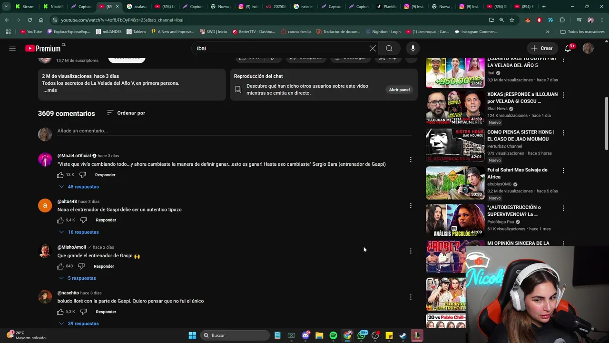
Task: Open 'Fui al Safari Mas Salvaje' thumbnail
Action: pos(455,182)
